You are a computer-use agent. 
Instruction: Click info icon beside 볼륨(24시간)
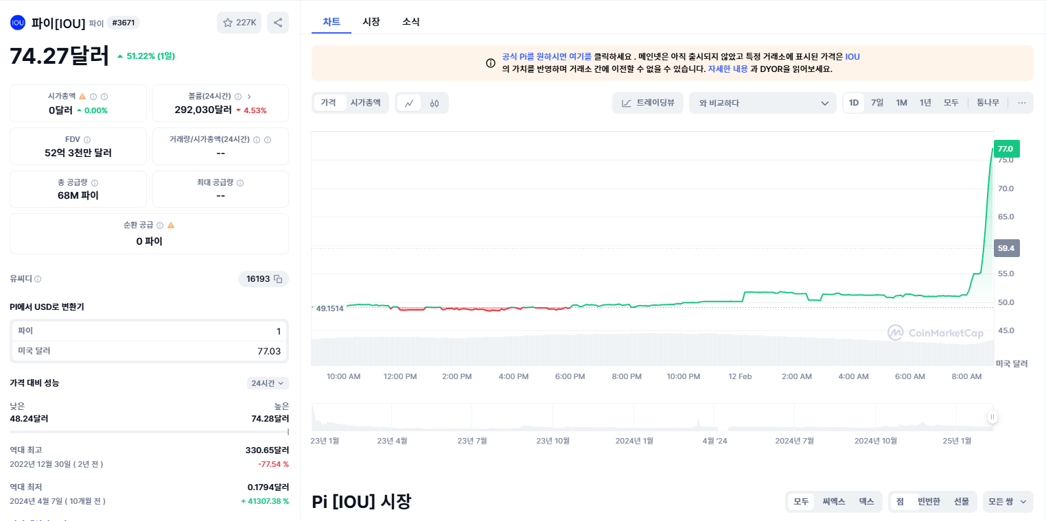click(238, 97)
